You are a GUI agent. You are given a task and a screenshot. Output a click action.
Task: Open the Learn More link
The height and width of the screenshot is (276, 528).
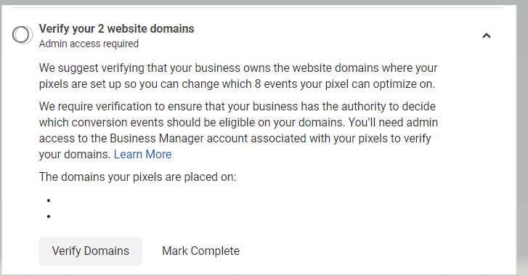143,154
